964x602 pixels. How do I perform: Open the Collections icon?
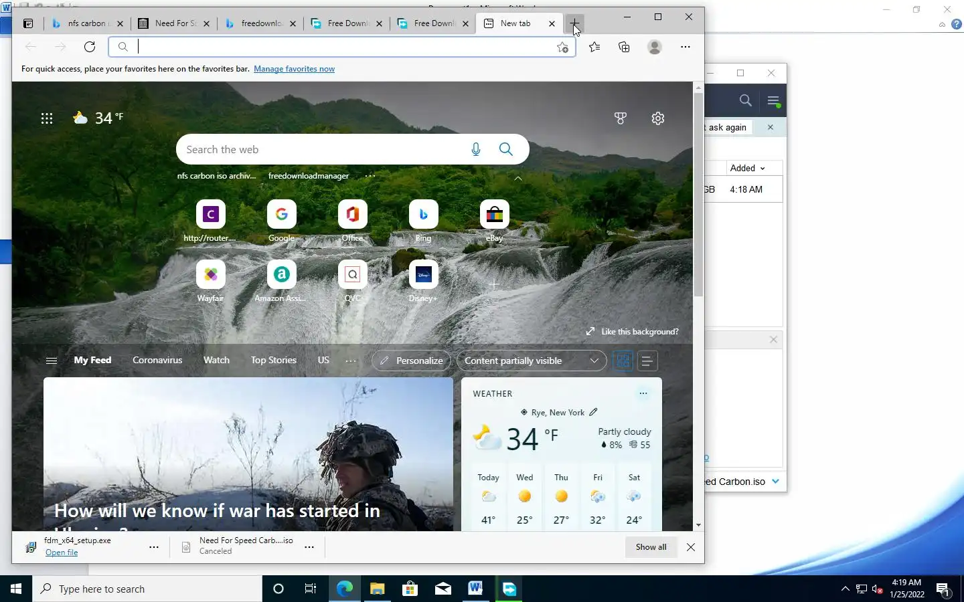tap(624, 47)
